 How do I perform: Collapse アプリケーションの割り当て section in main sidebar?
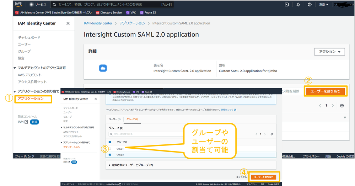click(15, 91)
